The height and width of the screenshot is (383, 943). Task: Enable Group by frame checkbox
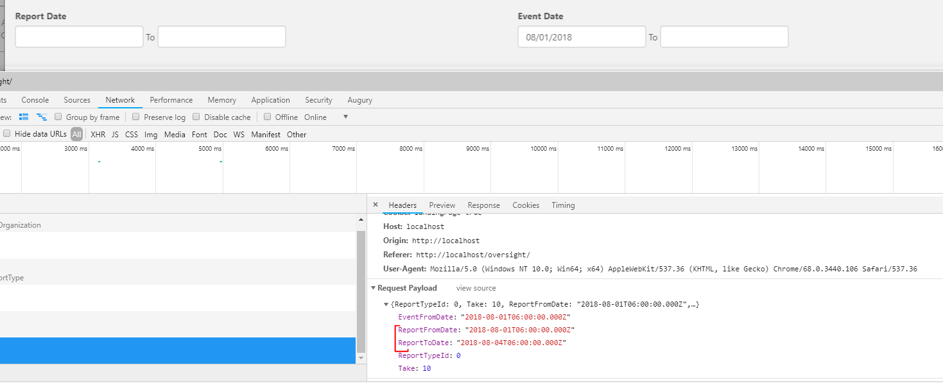58,117
